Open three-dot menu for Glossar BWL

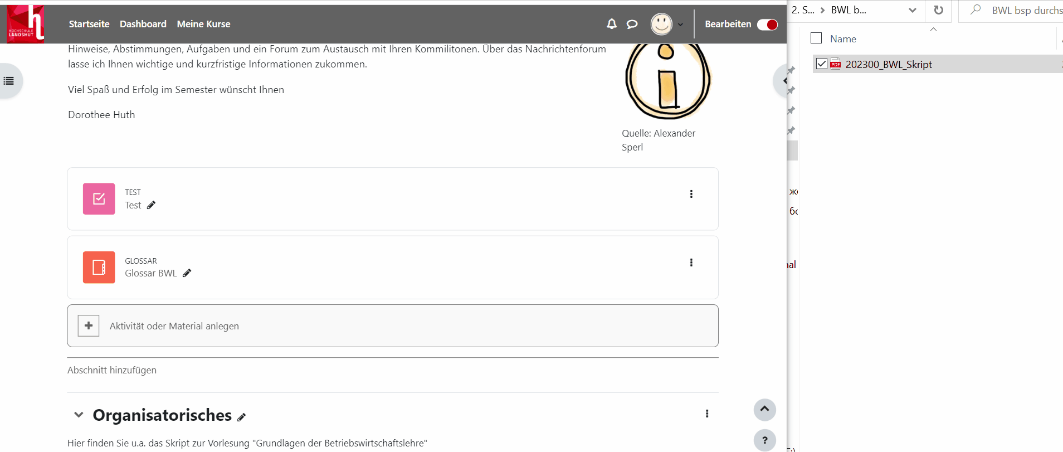pos(691,263)
